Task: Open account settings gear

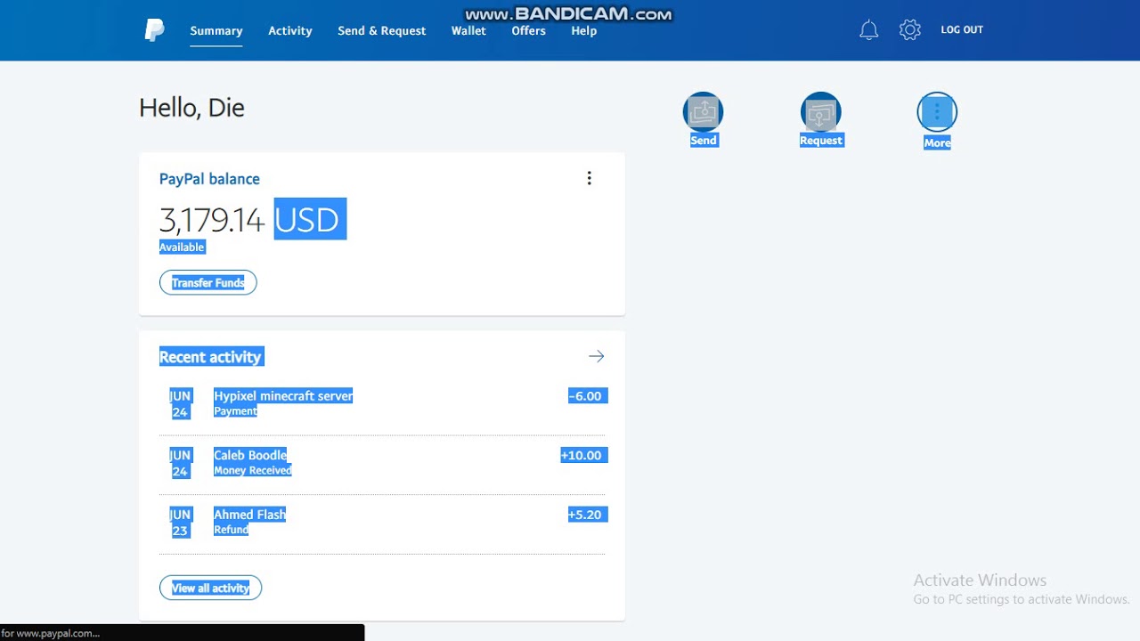Action: pyautogui.click(x=909, y=30)
